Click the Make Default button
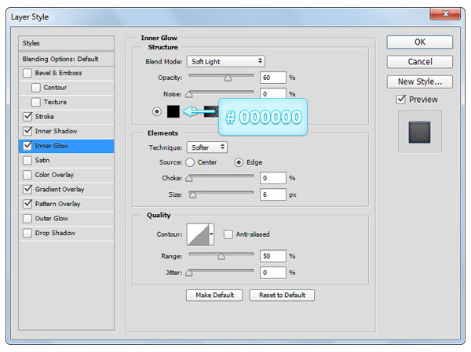 tap(214, 296)
